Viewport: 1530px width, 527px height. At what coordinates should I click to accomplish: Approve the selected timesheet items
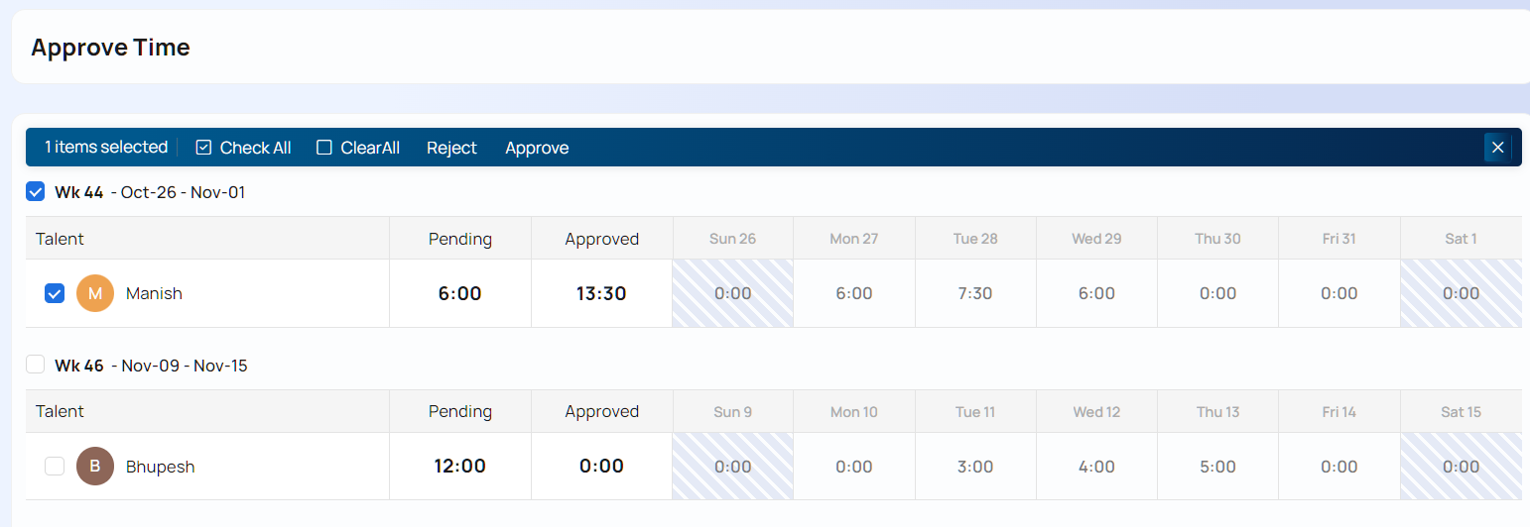(x=537, y=148)
